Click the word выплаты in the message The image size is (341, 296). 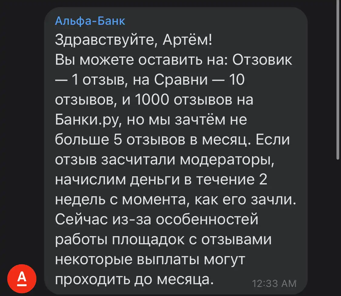coord(168,260)
